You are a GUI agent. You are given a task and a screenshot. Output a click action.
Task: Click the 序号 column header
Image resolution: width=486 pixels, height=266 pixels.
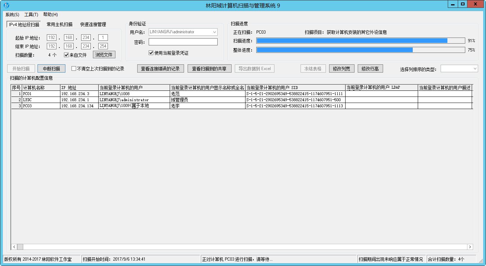[x=16, y=88]
